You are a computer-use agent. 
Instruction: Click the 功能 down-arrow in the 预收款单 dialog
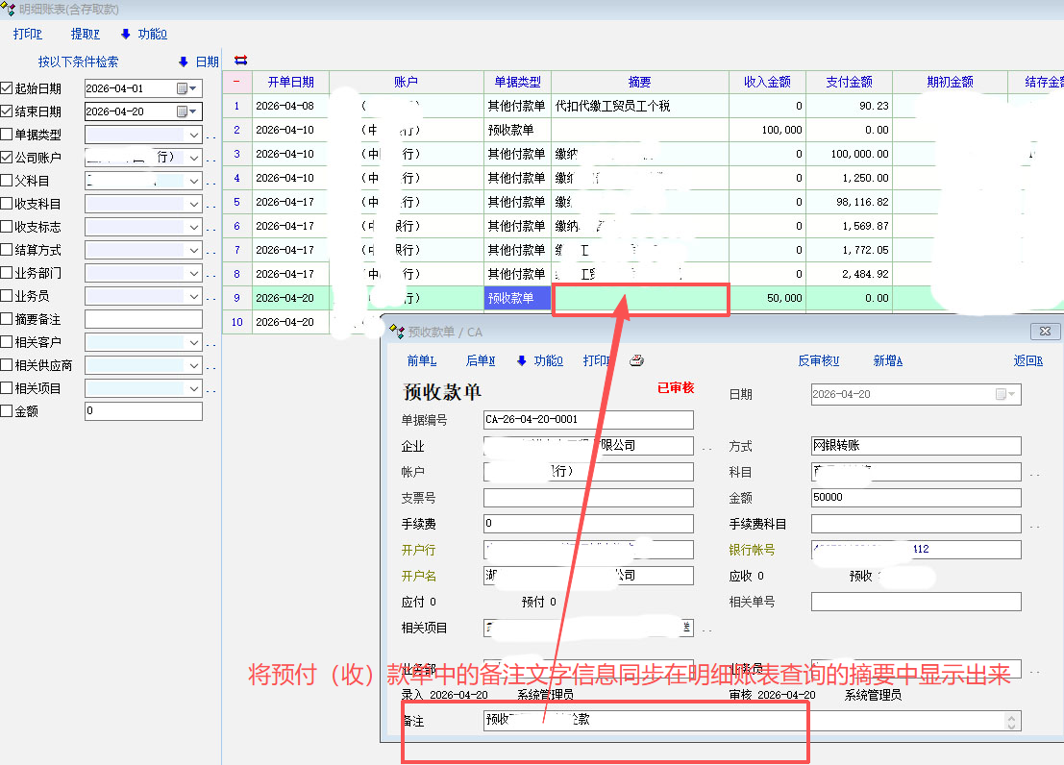click(x=522, y=361)
